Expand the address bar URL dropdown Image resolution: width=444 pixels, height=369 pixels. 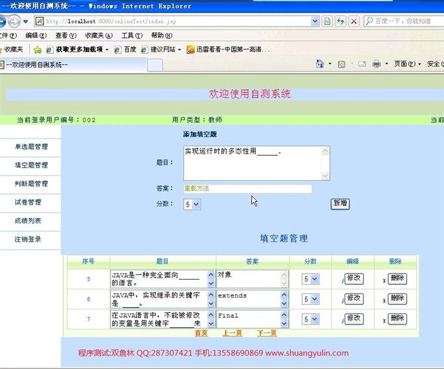315,21
